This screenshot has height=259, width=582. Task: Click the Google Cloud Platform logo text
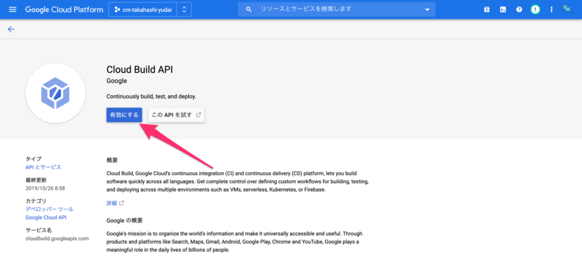(64, 9)
